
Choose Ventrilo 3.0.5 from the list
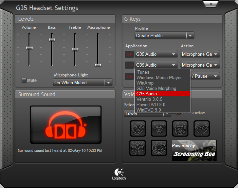click(162, 99)
